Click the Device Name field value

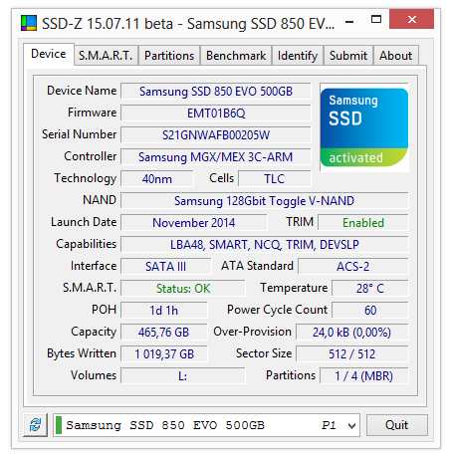pyautogui.click(x=216, y=92)
